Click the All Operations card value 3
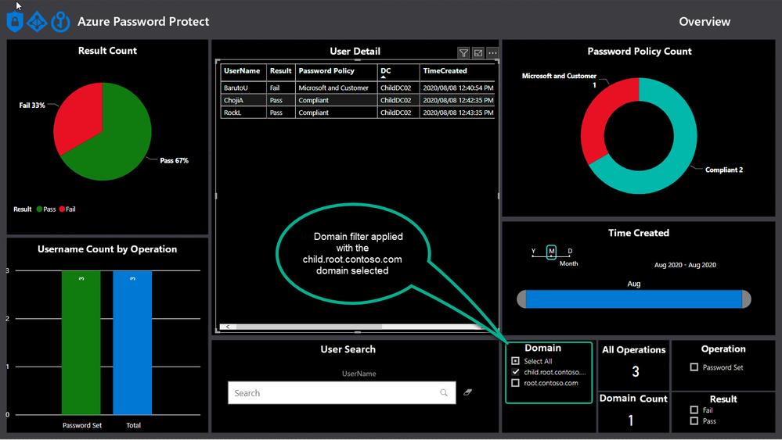Viewport: 782px width, 440px height. (x=636, y=371)
